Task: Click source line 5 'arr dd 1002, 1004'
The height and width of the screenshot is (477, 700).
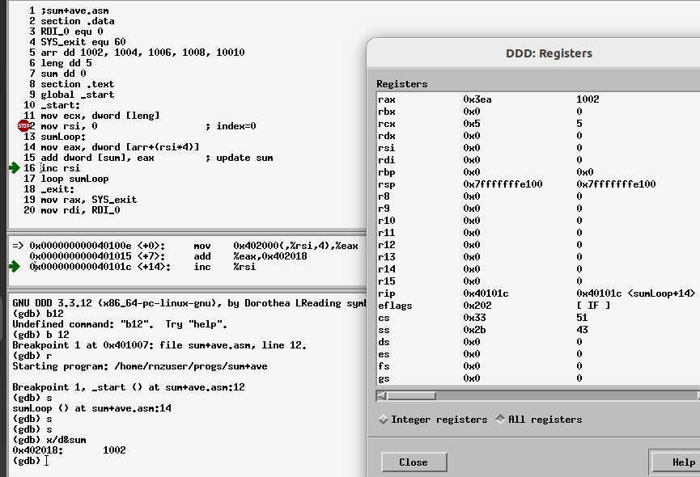Action: coord(142,53)
